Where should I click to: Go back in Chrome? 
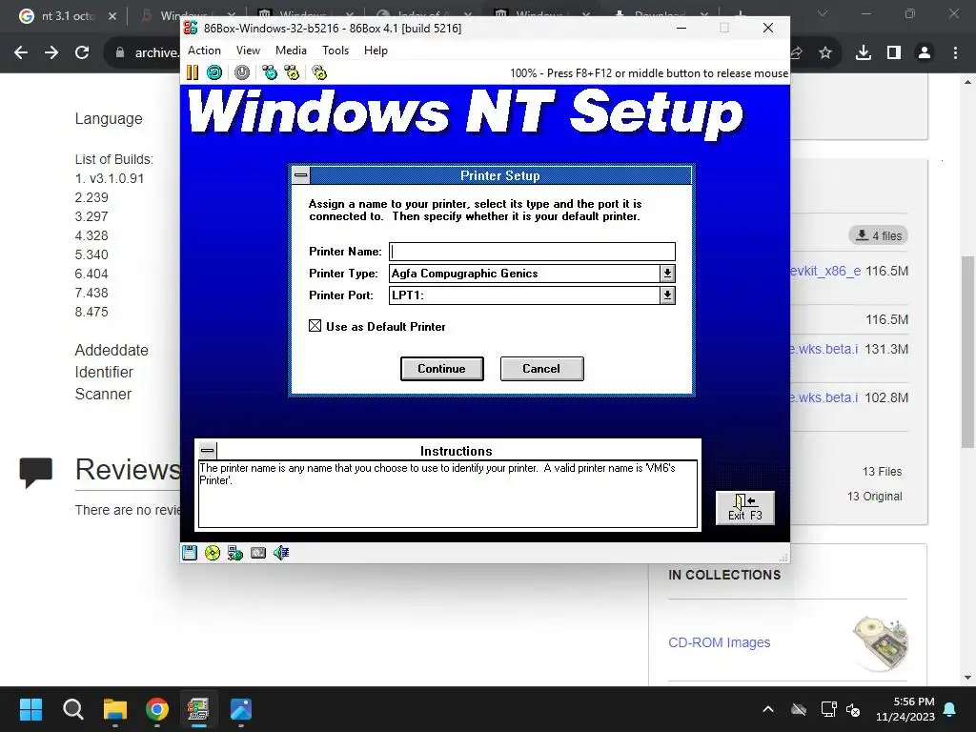(21, 53)
